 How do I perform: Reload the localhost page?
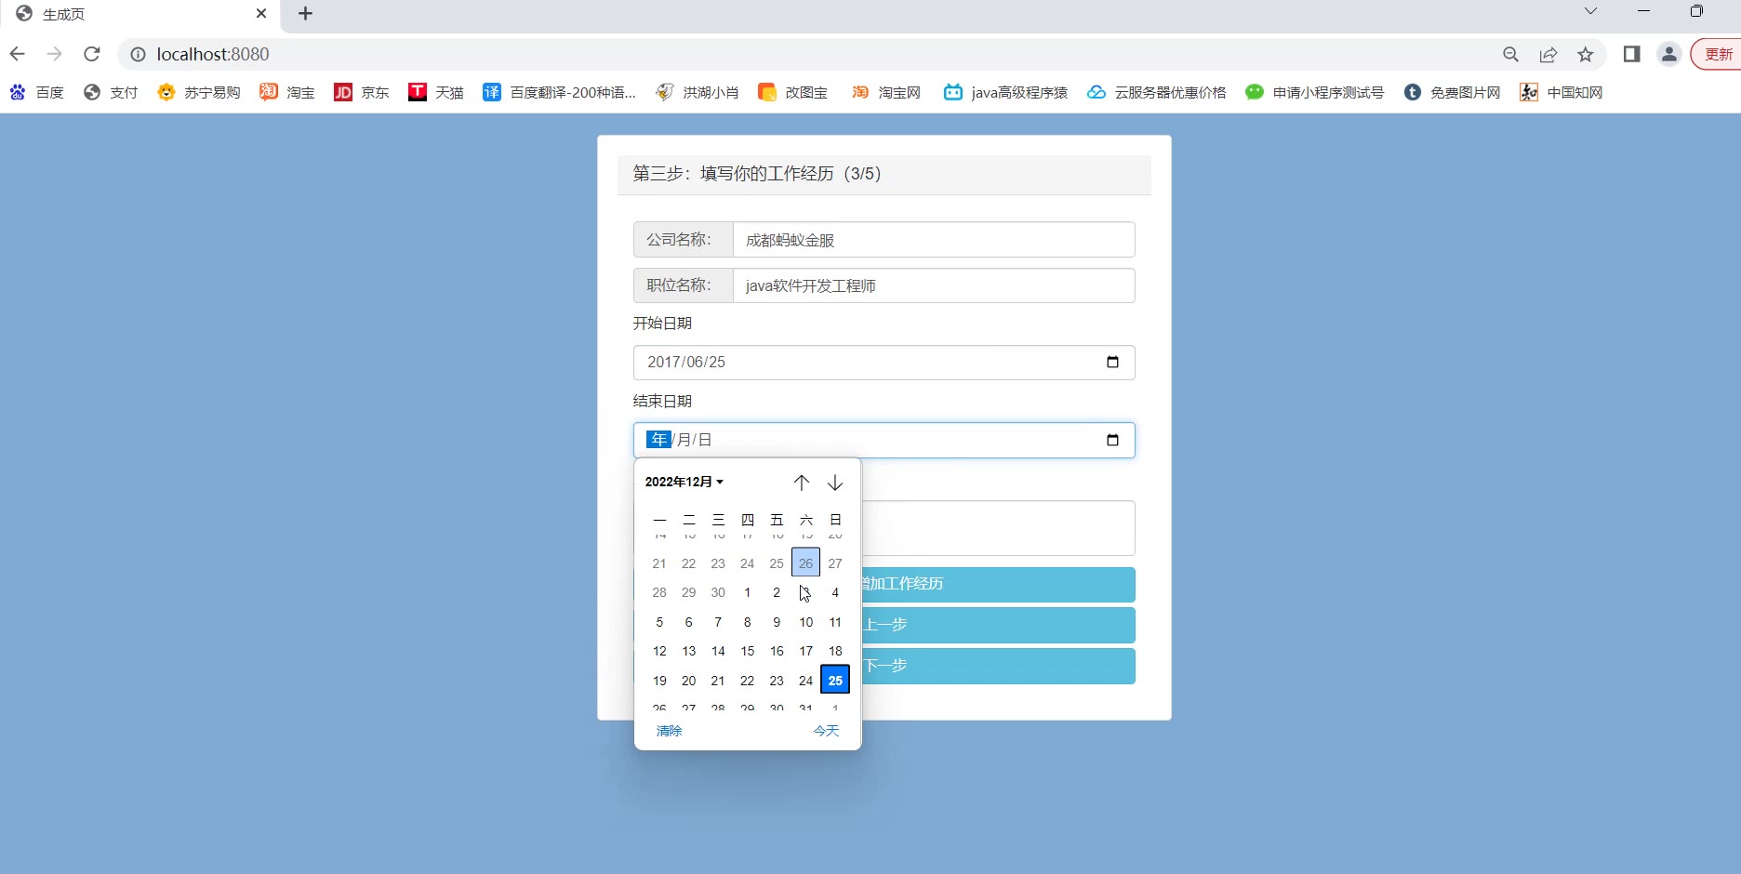[x=91, y=54]
